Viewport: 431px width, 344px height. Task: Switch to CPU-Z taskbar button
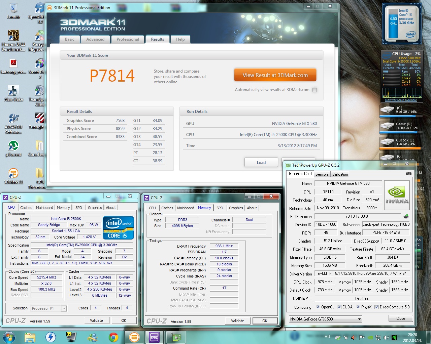[155, 337]
